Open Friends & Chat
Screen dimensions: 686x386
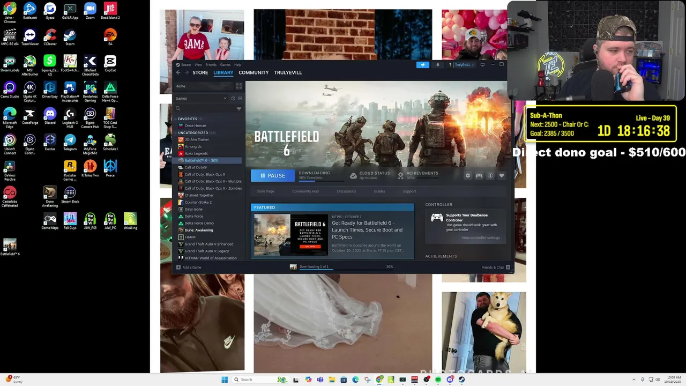[496, 267]
